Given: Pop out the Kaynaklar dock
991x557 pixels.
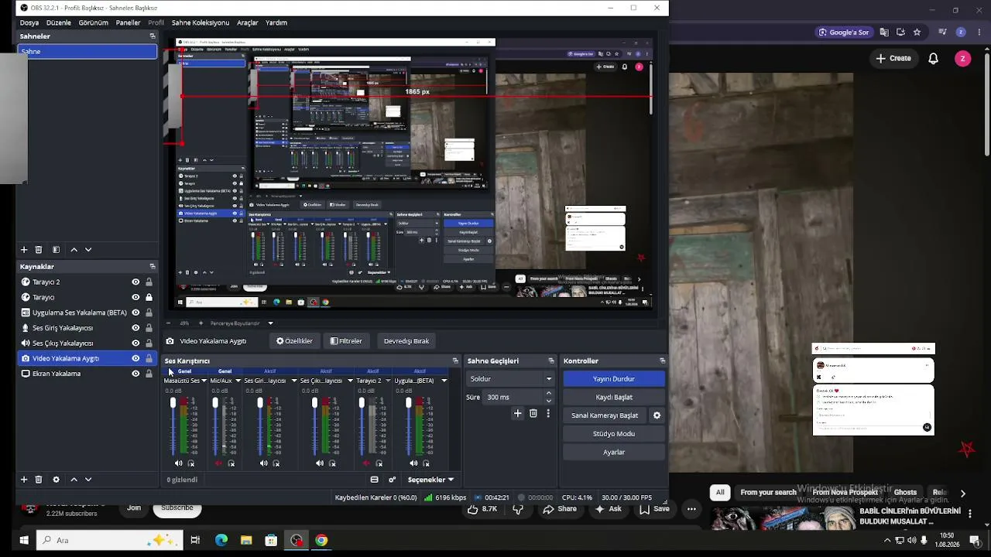Looking at the screenshot, I should (153, 267).
